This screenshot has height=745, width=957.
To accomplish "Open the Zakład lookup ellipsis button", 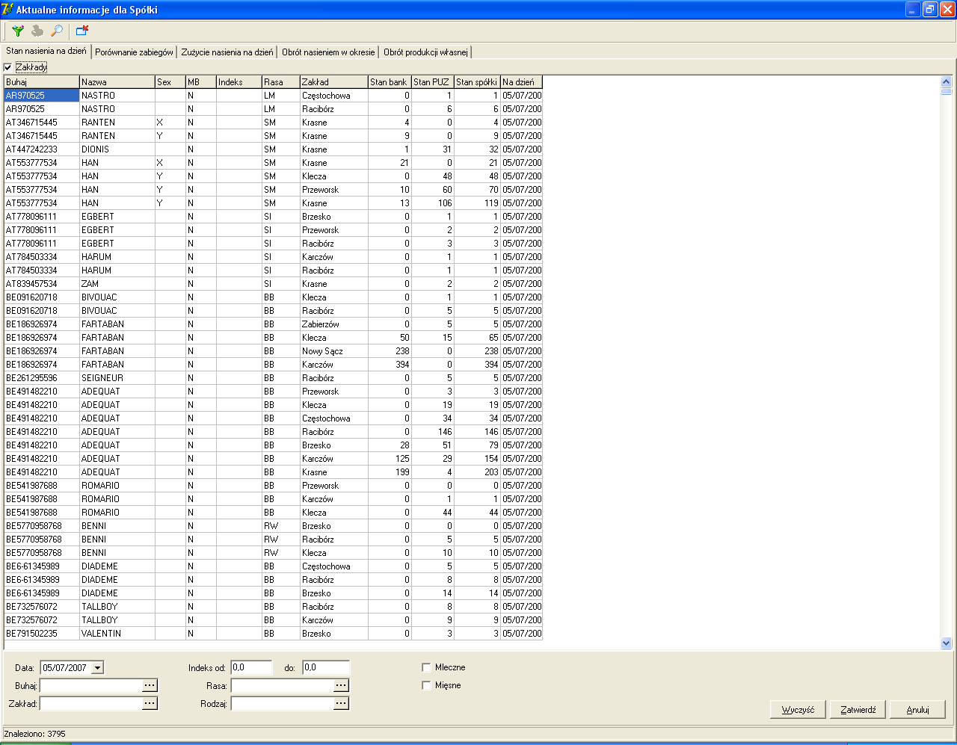I will (x=150, y=703).
